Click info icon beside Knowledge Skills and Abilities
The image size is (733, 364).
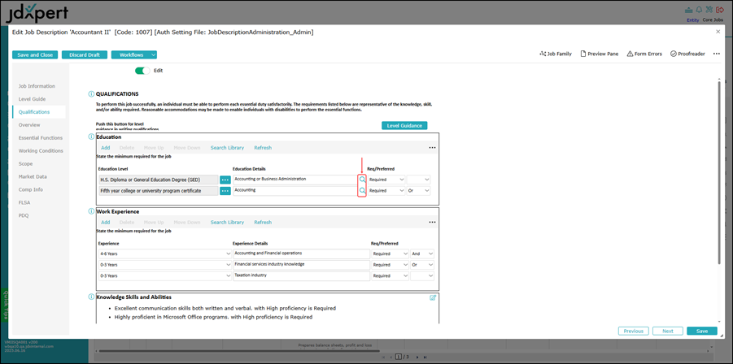[91, 297]
